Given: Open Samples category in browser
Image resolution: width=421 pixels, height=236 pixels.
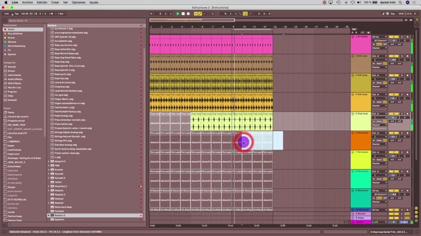Looking at the screenshot, I should 12,100.
